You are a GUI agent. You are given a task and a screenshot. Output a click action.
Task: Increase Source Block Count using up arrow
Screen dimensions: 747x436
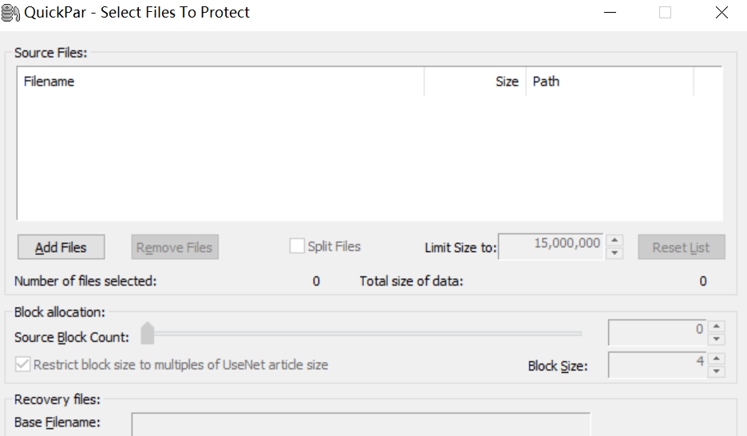pyautogui.click(x=716, y=326)
